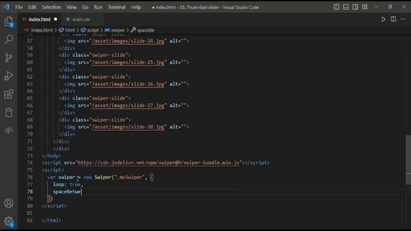Open the Customize Layout icon

click(365, 7)
